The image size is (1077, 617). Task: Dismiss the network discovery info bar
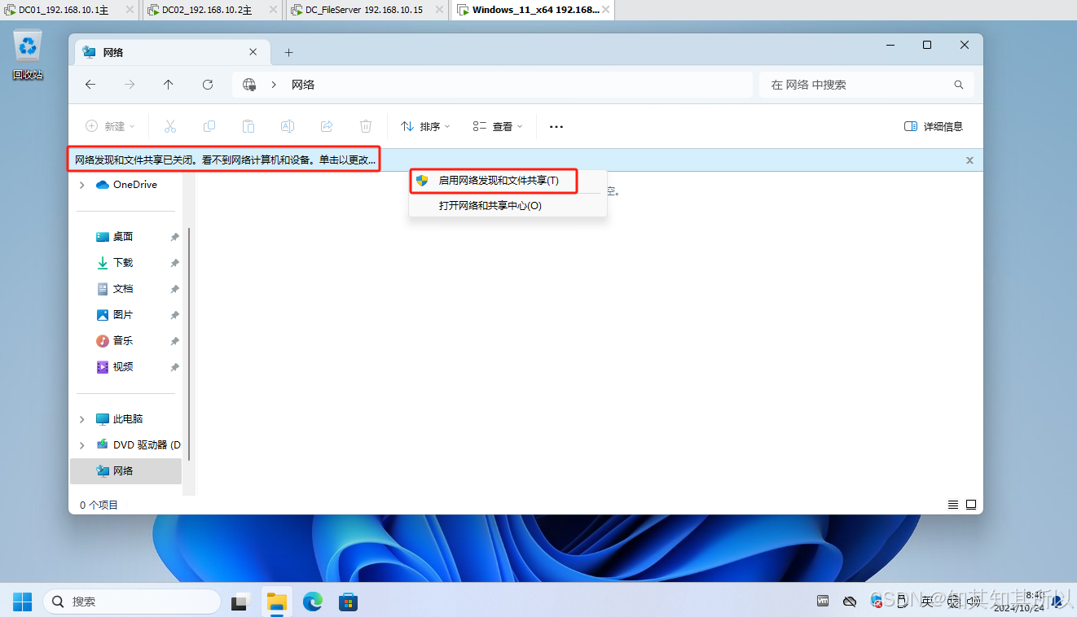click(x=969, y=160)
